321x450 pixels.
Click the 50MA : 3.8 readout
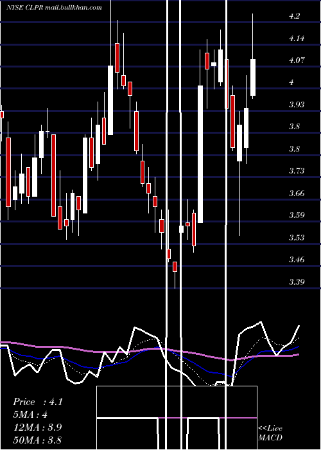pyautogui.click(x=37, y=440)
